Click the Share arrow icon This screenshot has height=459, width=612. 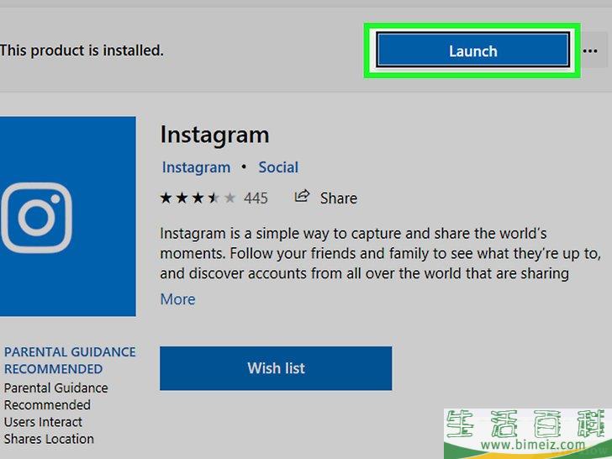[302, 196]
